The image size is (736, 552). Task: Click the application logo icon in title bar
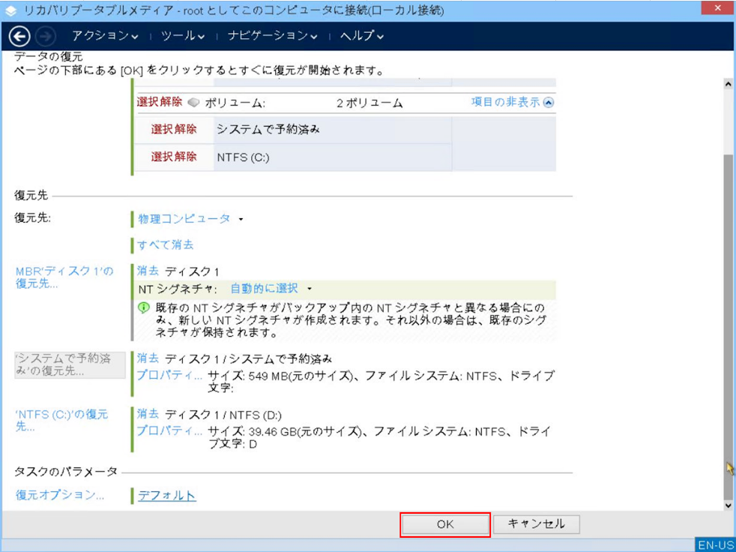click(10, 11)
